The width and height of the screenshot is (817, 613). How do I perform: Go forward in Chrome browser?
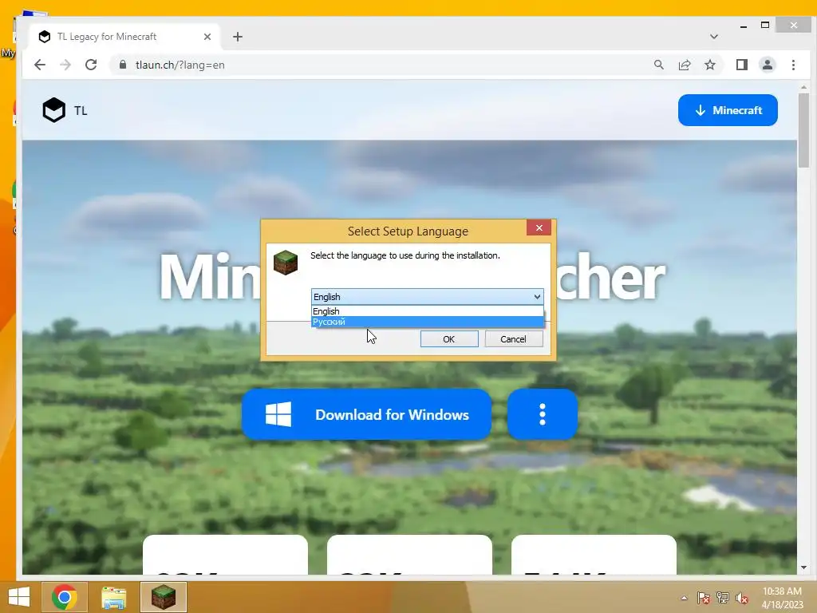(65, 65)
